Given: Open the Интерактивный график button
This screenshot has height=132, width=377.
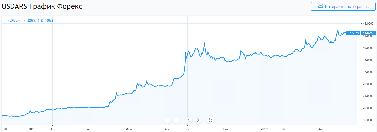Looking at the screenshot, I should click(x=343, y=7).
